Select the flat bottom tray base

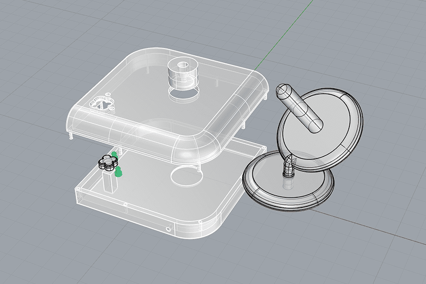click(x=170, y=188)
